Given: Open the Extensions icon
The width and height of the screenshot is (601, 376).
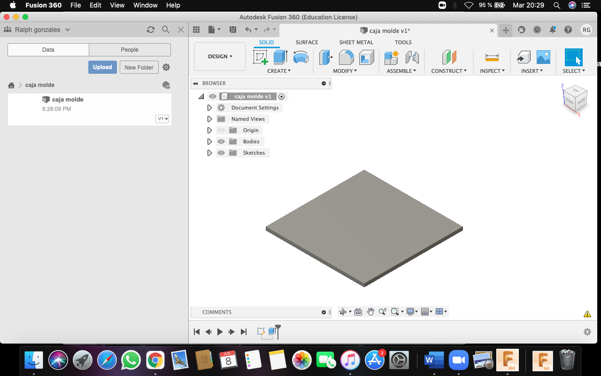Looking at the screenshot, I should pyautogui.click(x=522, y=30).
